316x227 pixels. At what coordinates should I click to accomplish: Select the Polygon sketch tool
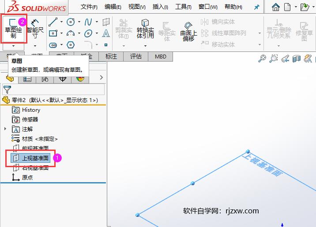[71, 45]
